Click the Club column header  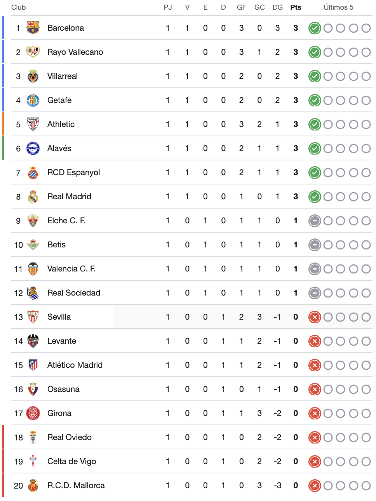[19, 7]
